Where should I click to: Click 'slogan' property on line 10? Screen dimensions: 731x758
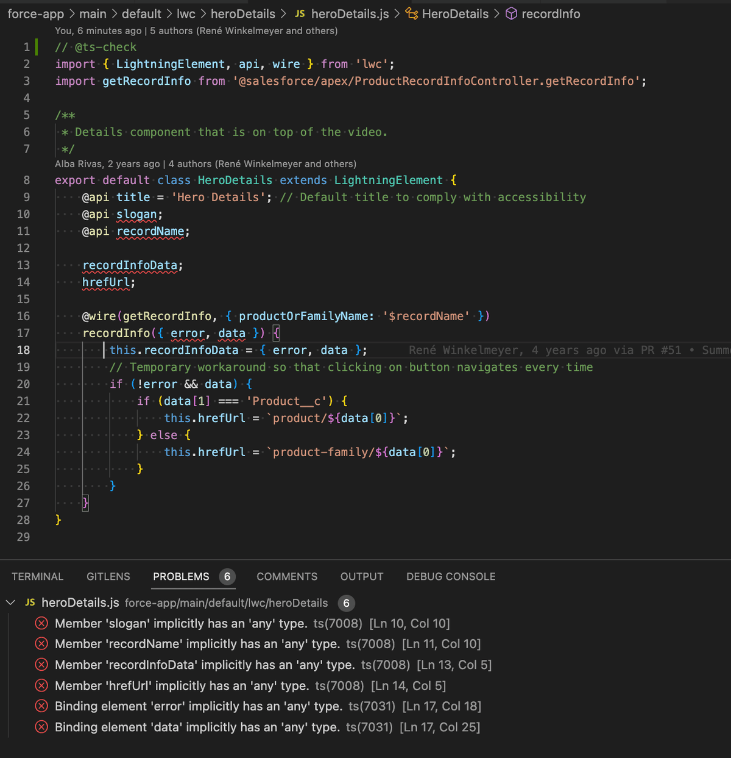(x=137, y=214)
